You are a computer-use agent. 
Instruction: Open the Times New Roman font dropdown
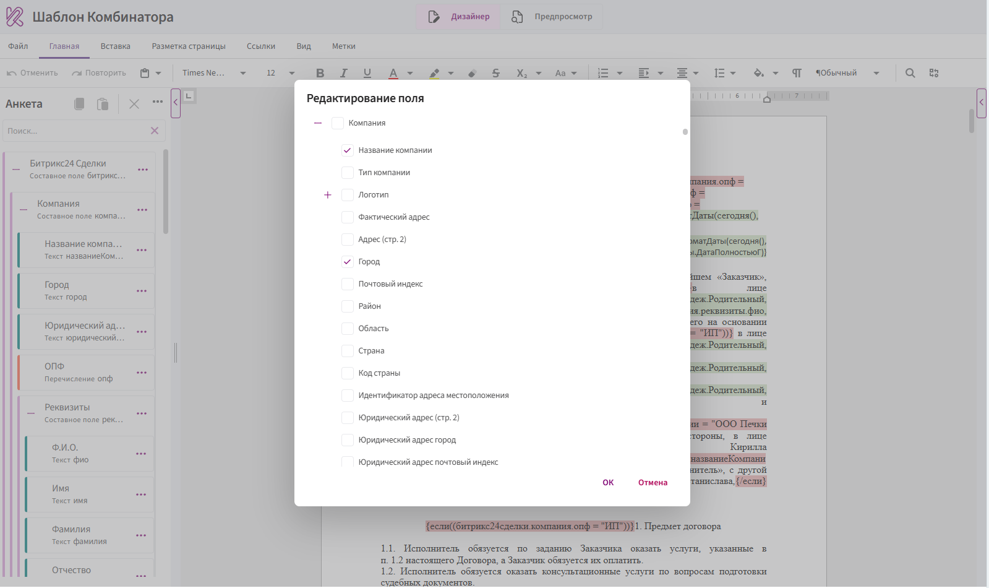[x=214, y=73]
